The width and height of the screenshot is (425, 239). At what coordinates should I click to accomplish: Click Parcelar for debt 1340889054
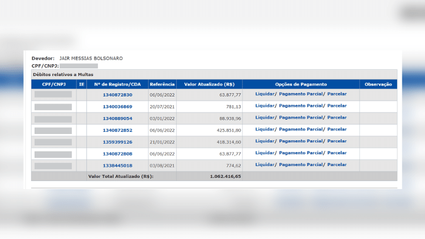tap(337, 118)
